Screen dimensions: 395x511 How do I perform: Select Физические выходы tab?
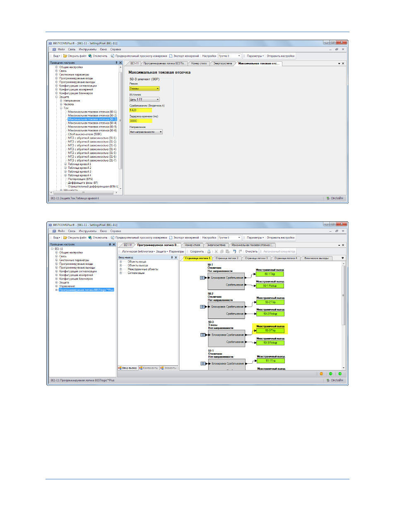pyautogui.click(x=316, y=258)
